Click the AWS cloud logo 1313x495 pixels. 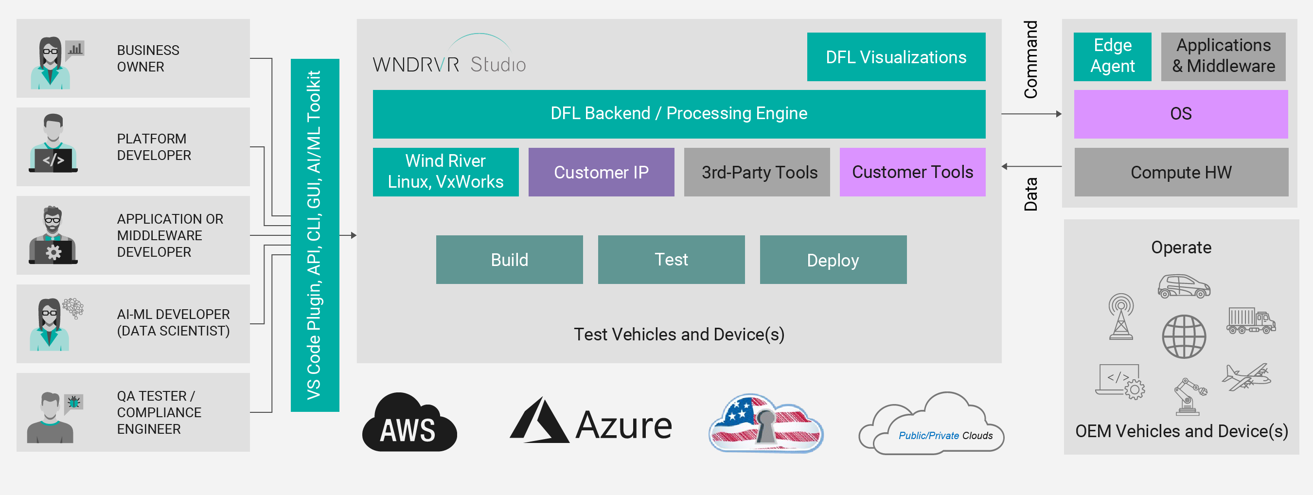pyautogui.click(x=409, y=422)
